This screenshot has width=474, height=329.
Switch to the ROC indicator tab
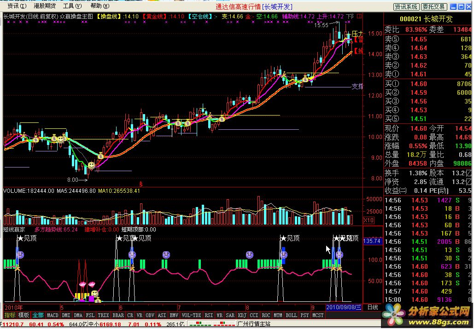(x=266, y=315)
